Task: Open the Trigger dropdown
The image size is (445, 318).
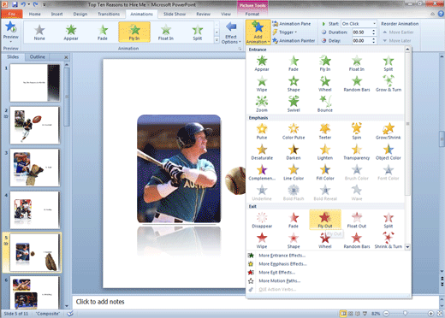Action: 285,32
